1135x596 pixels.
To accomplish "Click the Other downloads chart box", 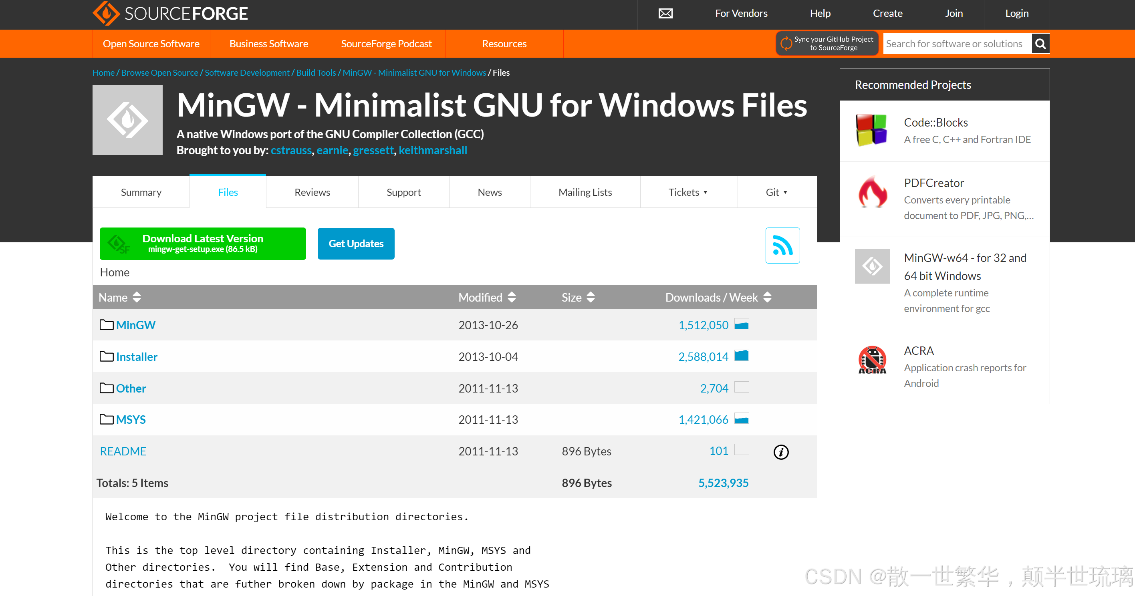I will click(x=742, y=387).
